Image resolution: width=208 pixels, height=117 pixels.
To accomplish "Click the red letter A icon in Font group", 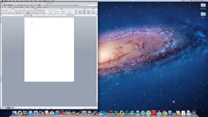I will pos(17,13).
